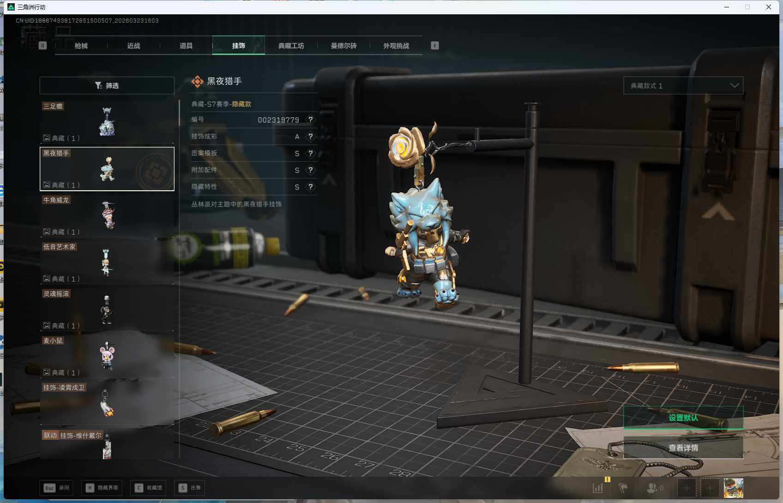The image size is (783, 503).
Task: Click the collection icon on 三足蟾 row
Action: point(47,138)
